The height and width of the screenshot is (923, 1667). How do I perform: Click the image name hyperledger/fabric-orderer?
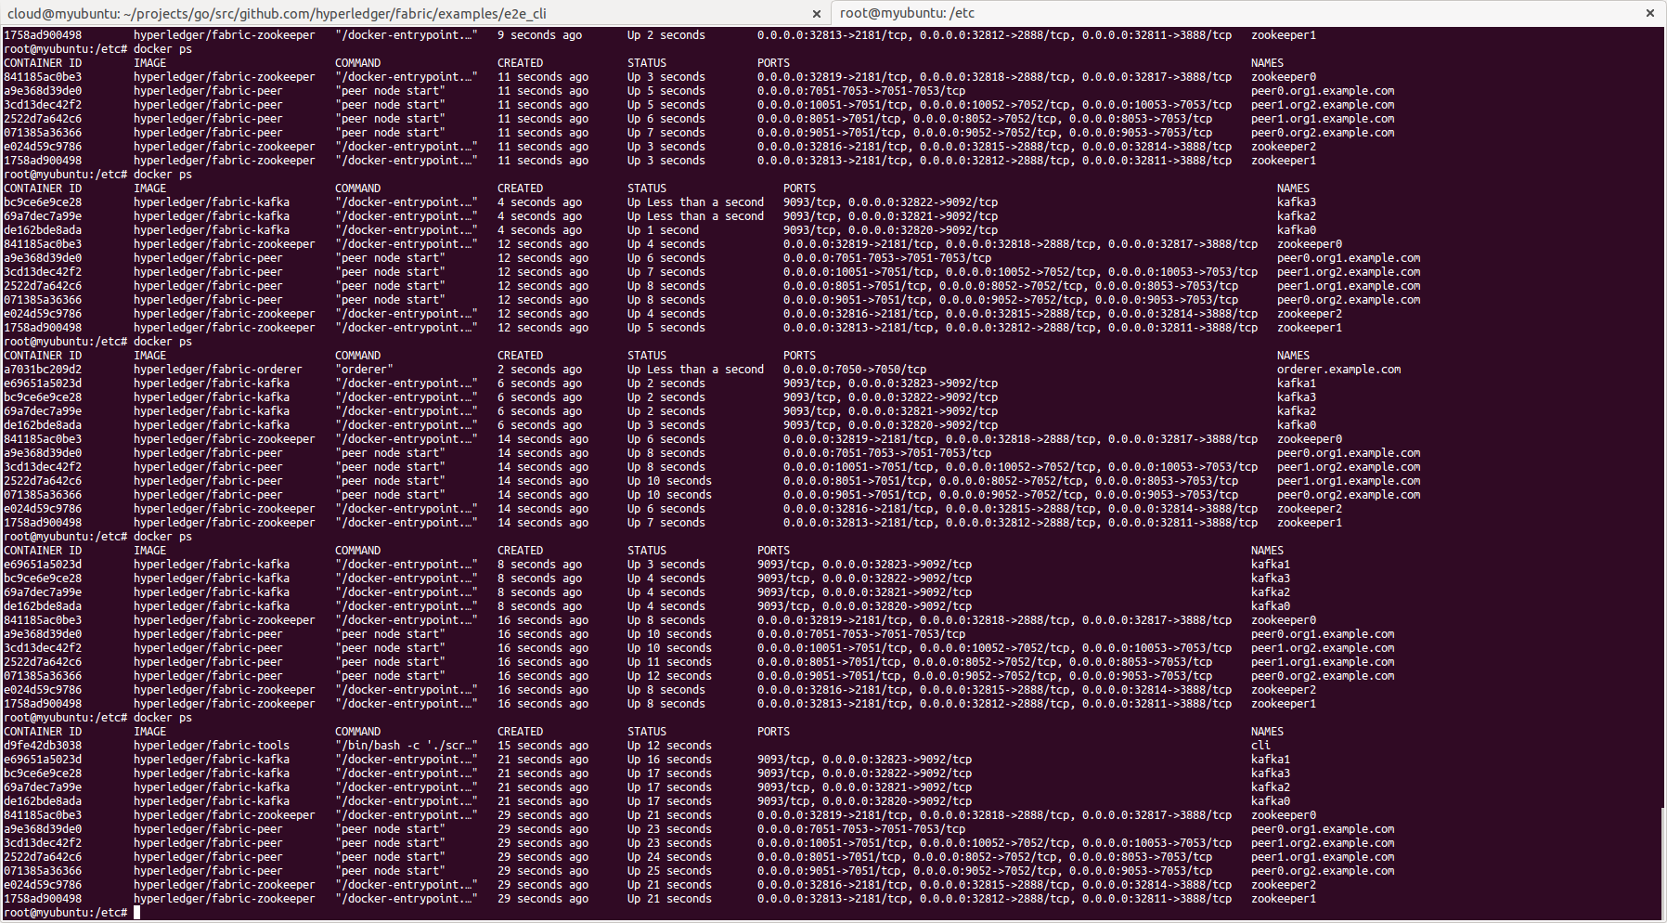(218, 370)
